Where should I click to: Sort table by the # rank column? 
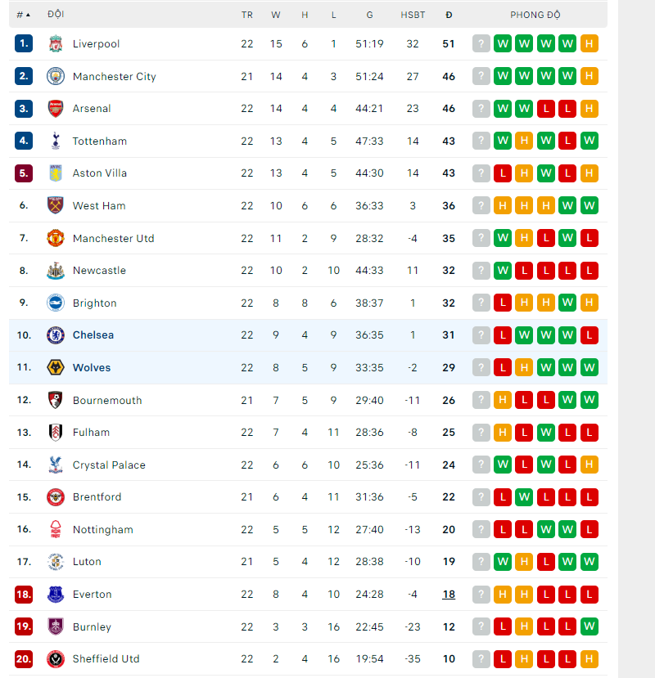(x=23, y=16)
